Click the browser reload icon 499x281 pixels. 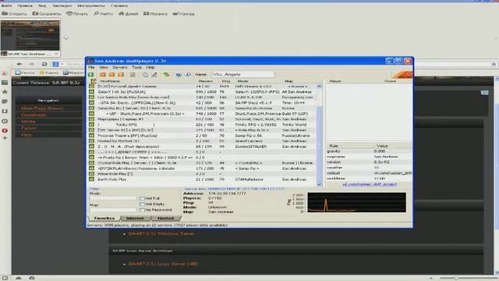pyautogui.click(x=44, y=64)
